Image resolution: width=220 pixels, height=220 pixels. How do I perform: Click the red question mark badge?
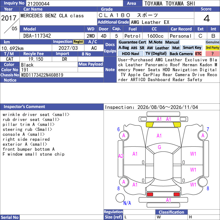(x=212, y=54)
